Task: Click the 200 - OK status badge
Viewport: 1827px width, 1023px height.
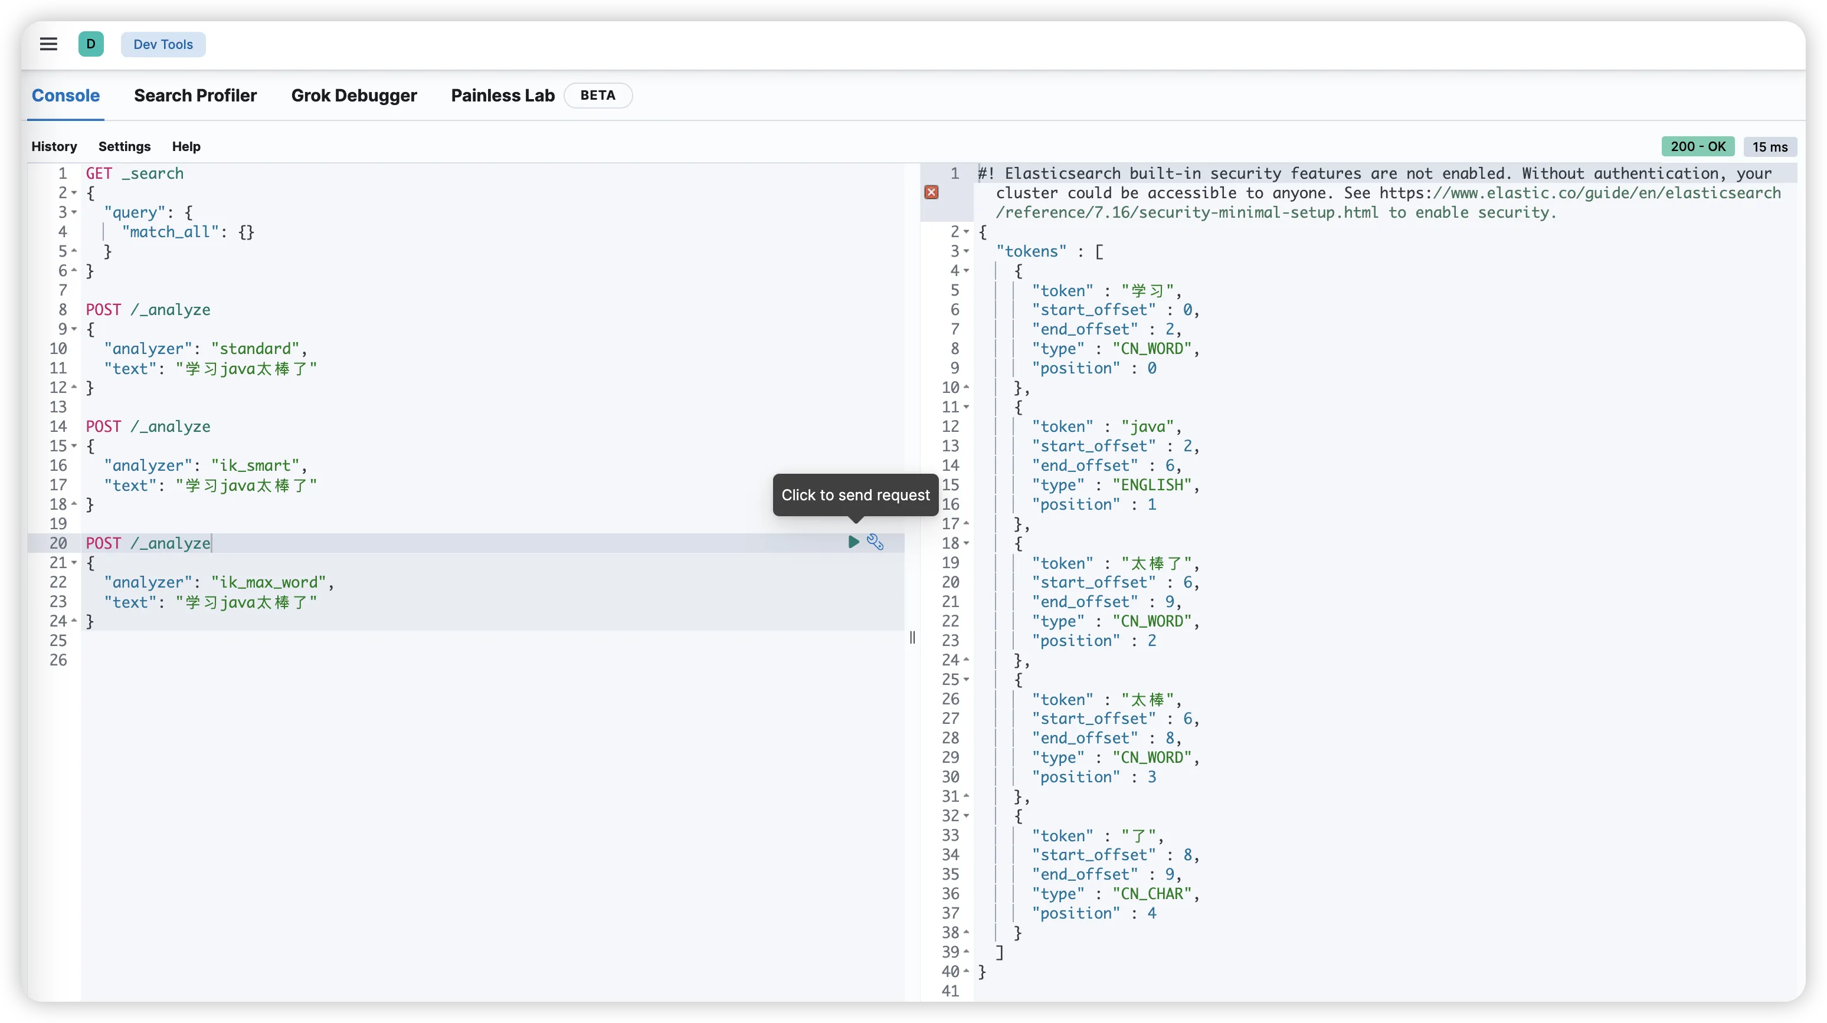Action: (1697, 147)
